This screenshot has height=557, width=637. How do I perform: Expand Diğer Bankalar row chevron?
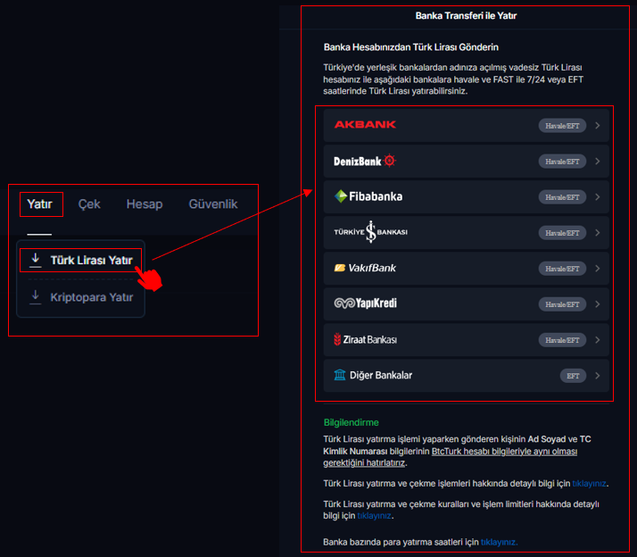[x=597, y=376]
